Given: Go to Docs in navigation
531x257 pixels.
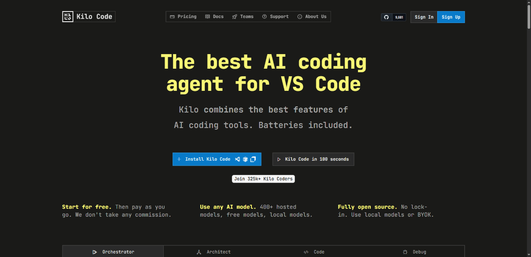Looking at the screenshot, I should tap(215, 17).
